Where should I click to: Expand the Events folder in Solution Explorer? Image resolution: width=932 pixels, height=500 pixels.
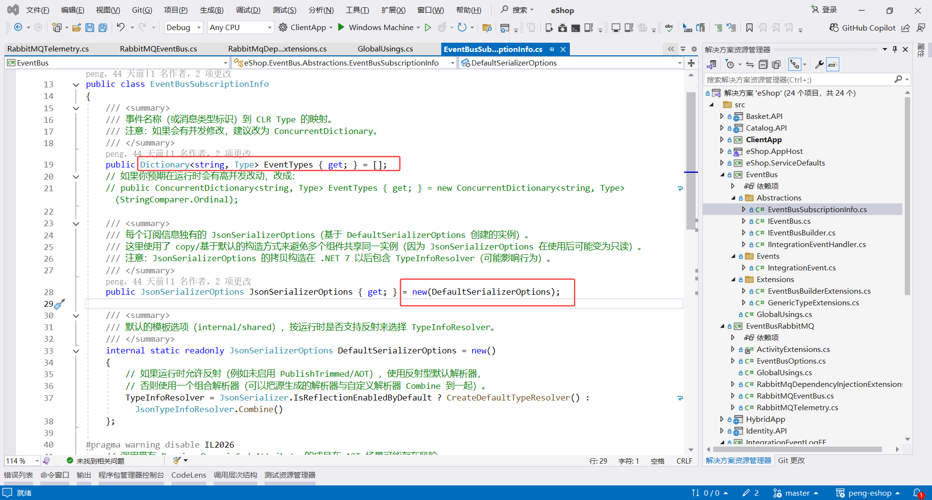(734, 256)
